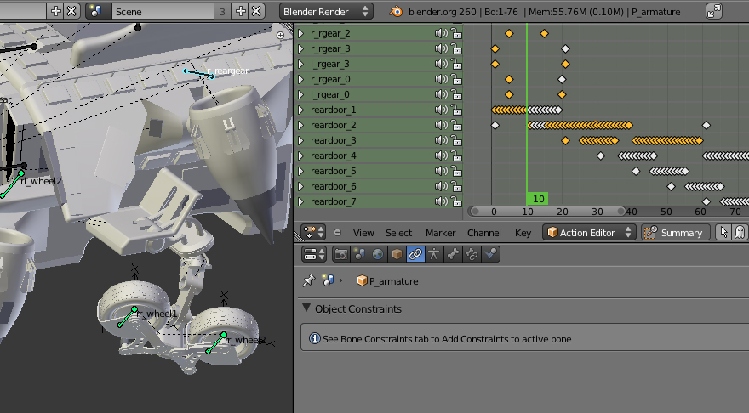Open the Physics properties tab
749x413 pixels.
(490, 254)
